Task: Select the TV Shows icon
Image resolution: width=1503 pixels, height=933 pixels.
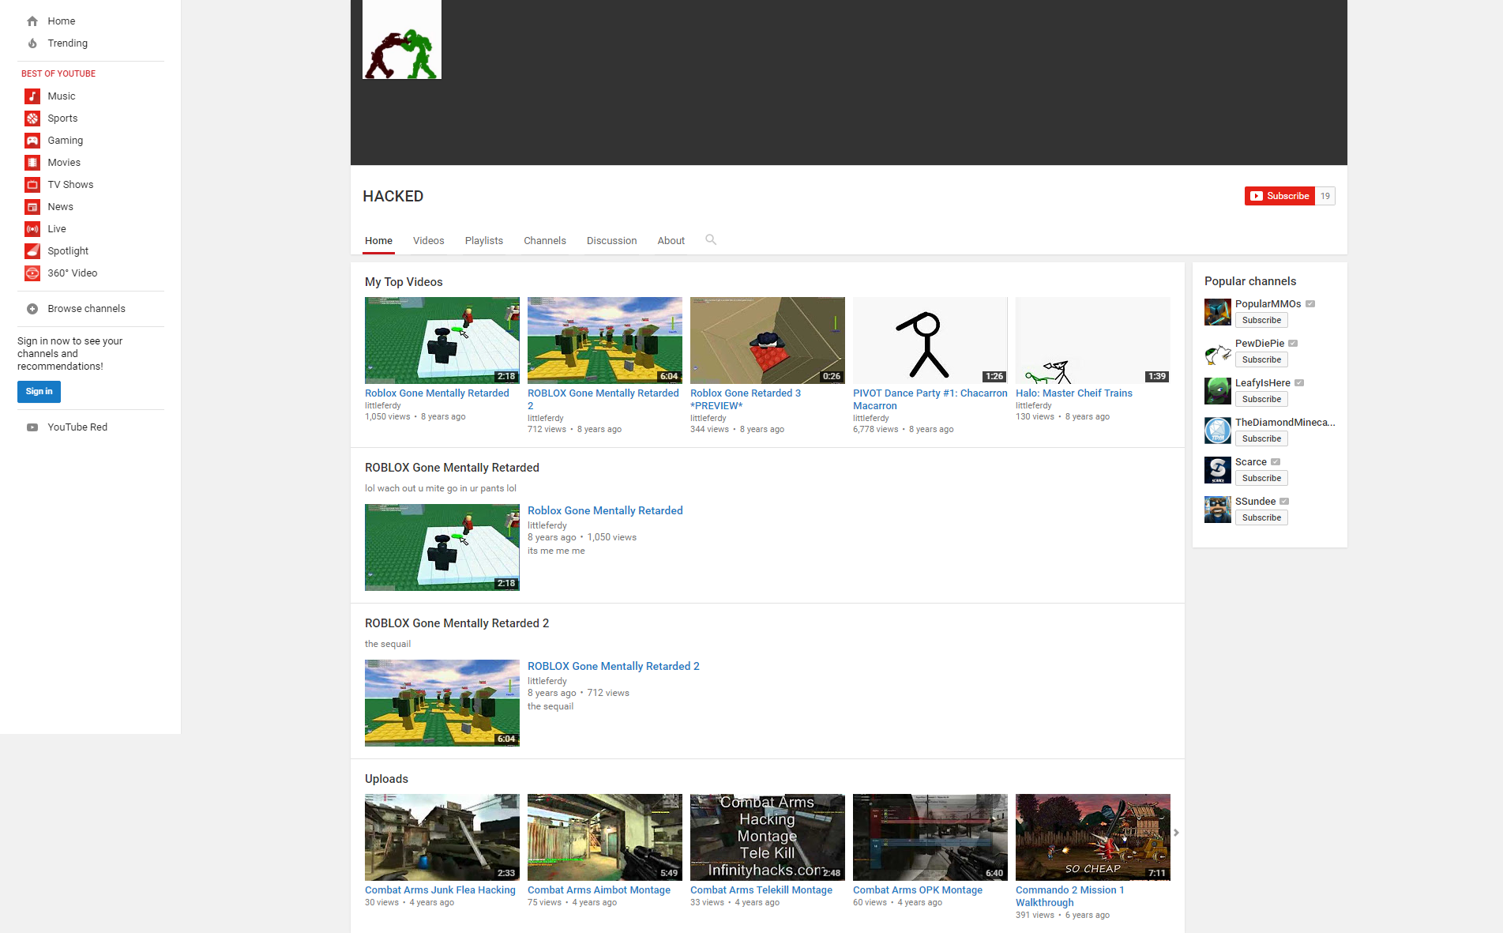Action: pyautogui.click(x=32, y=185)
